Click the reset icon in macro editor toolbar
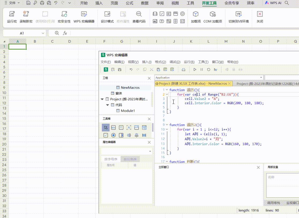 209,70
